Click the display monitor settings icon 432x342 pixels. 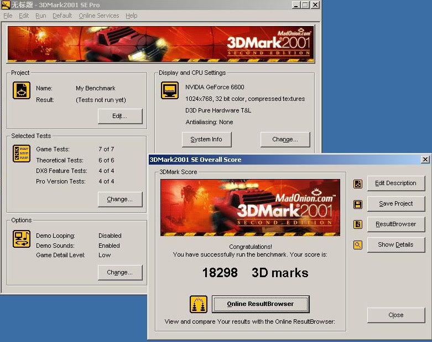point(170,90)
